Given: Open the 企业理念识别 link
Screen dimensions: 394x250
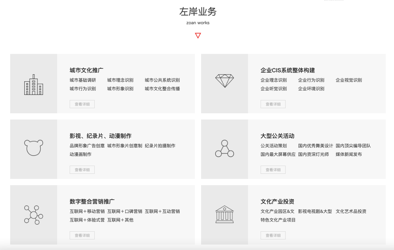Looking at the screenshot, I should 273,80.
